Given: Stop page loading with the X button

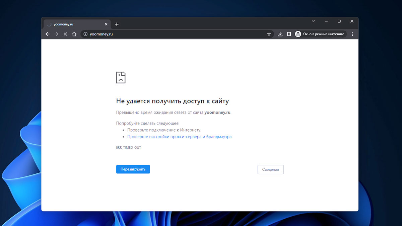Looking at the screenshot, I should click(65, 34).
